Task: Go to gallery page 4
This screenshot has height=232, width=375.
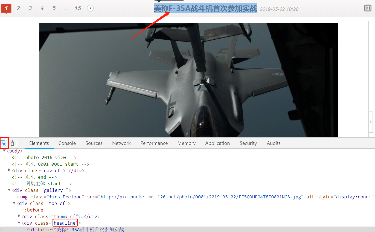Action: pos(42,8)
